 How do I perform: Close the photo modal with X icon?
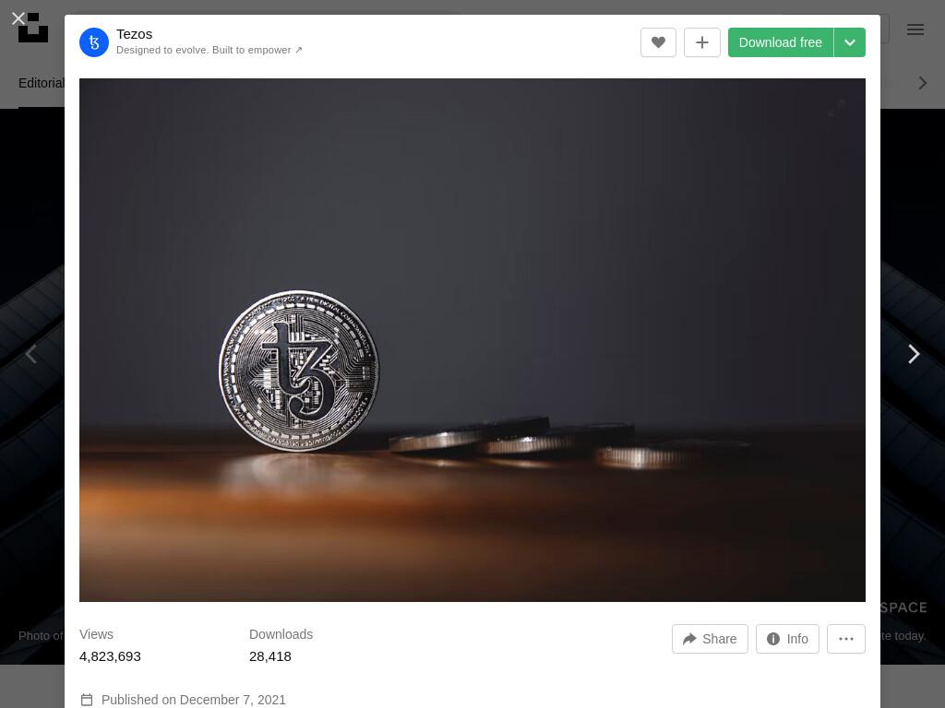[18, 18]
